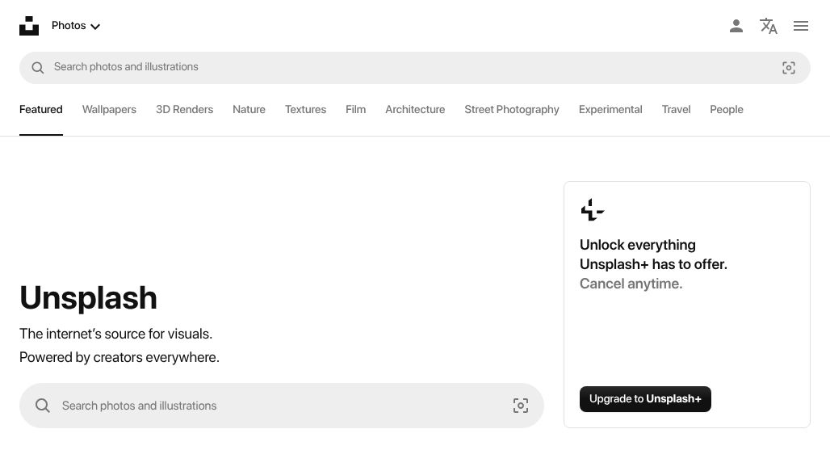Click the Unsplash+ plus icon on promo card
Viewport: 830px width, 467px height.
point(592,210)
